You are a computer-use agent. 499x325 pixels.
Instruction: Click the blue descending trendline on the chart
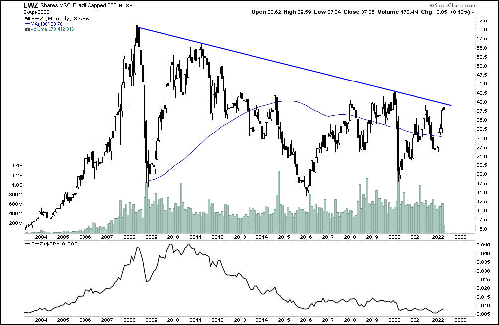click(x=294, y=66)
